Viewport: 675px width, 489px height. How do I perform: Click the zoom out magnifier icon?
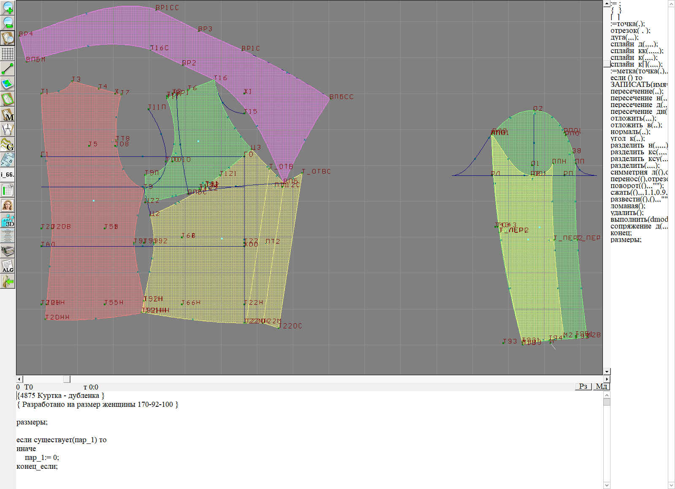(8, 23)
